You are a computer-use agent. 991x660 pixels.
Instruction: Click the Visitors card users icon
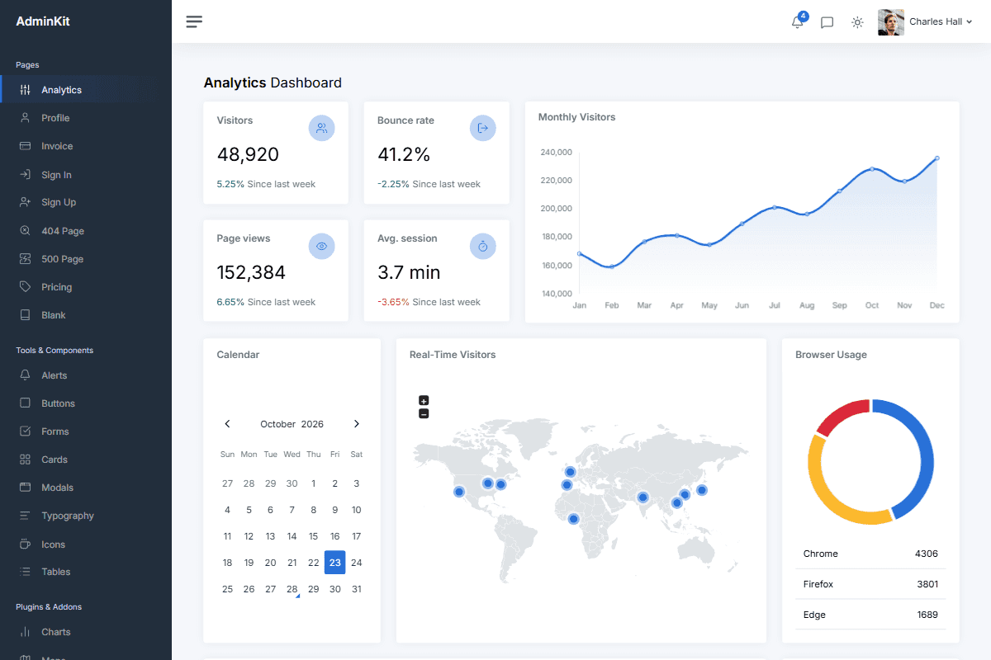(322, 128)
